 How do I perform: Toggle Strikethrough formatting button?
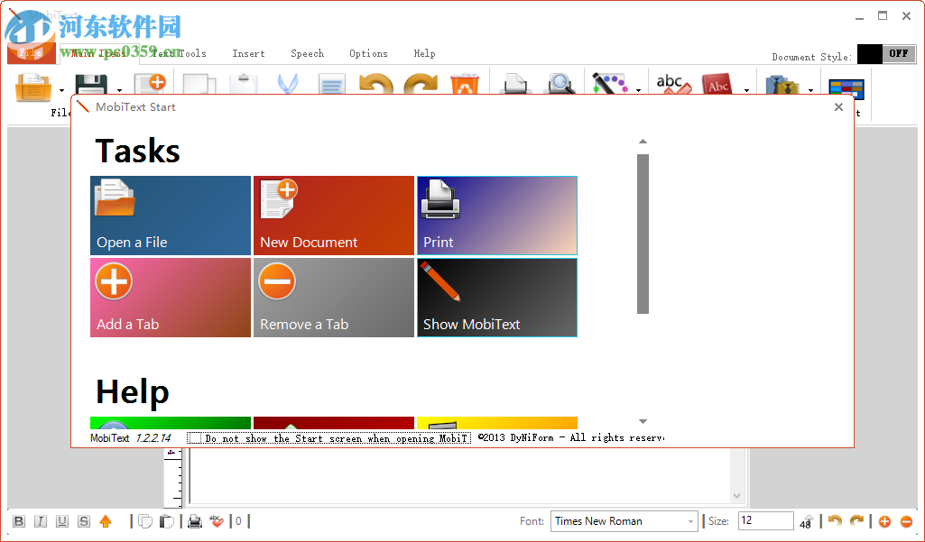click(x=84, y=521)
